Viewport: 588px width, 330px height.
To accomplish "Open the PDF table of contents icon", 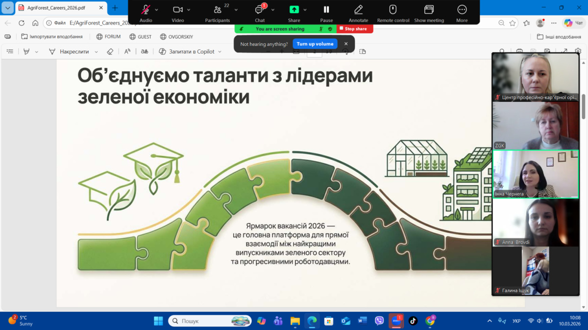I will (x=10, y=51).
